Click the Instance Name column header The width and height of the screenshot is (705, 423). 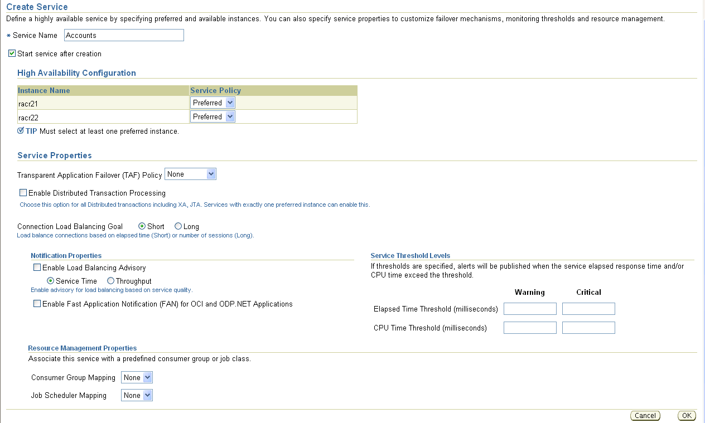pos(44,90)
